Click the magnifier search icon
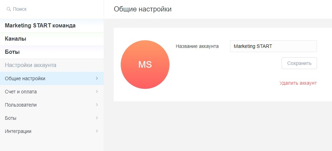 point(8,9)
